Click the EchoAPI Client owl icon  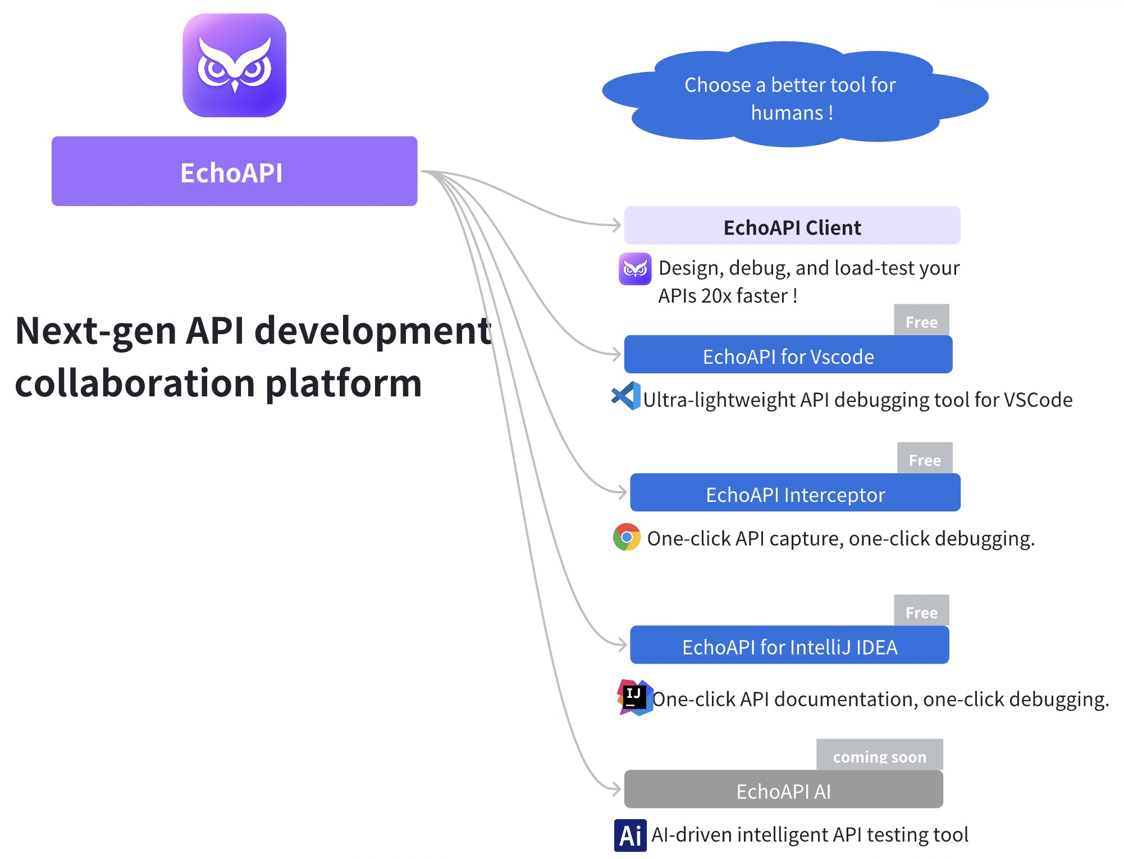click(605, 266)
